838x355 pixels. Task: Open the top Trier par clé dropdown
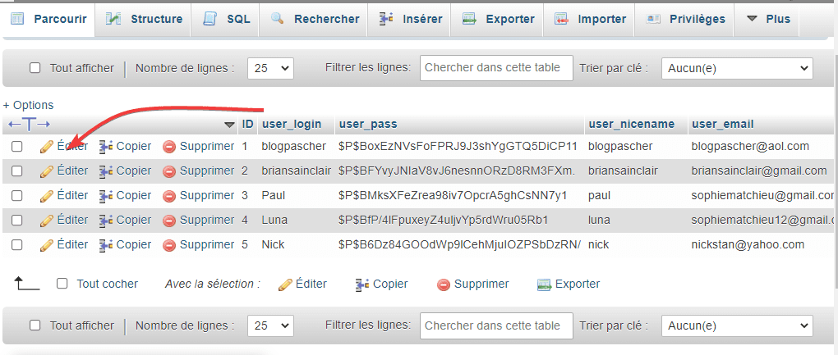pyautogui.click(x=737, y=68)
